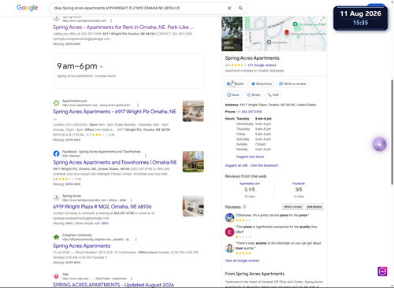
Task: Click the Save button
Action: pos(233,94)
